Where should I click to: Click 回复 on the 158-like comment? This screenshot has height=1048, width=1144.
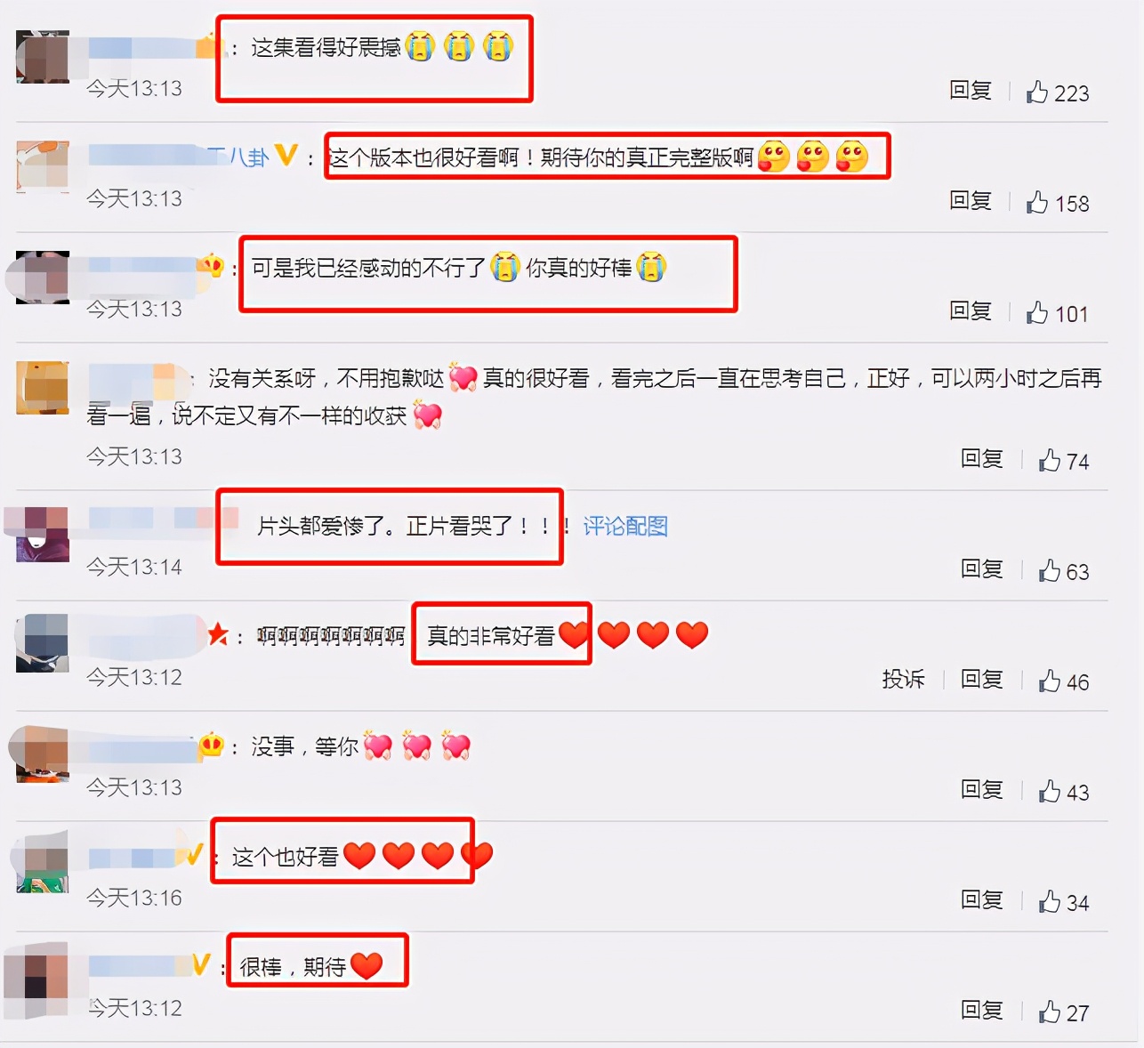970,201
